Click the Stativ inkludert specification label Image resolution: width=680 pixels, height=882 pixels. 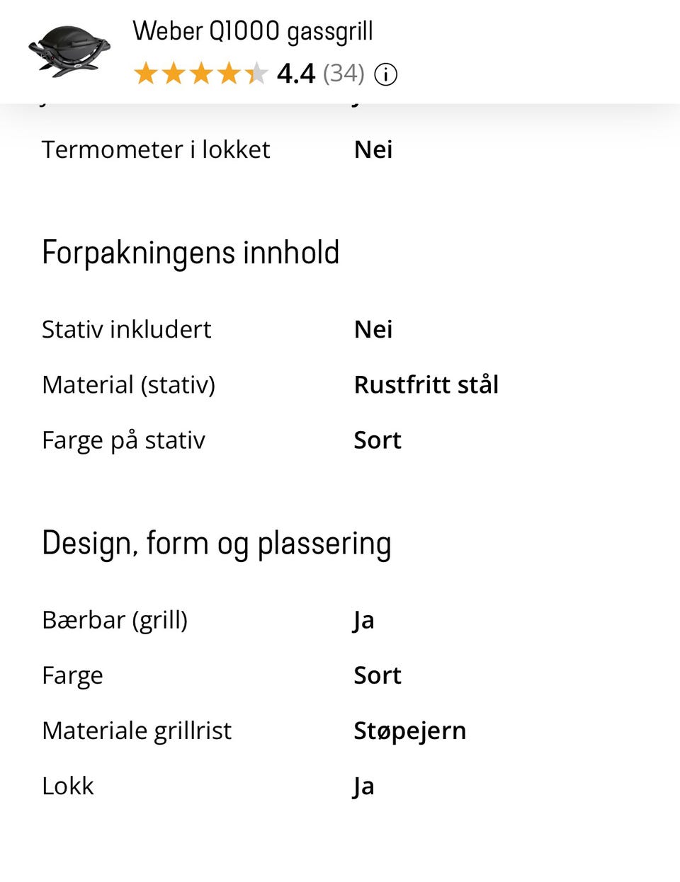pyautogui.click(x=126, y=329)
